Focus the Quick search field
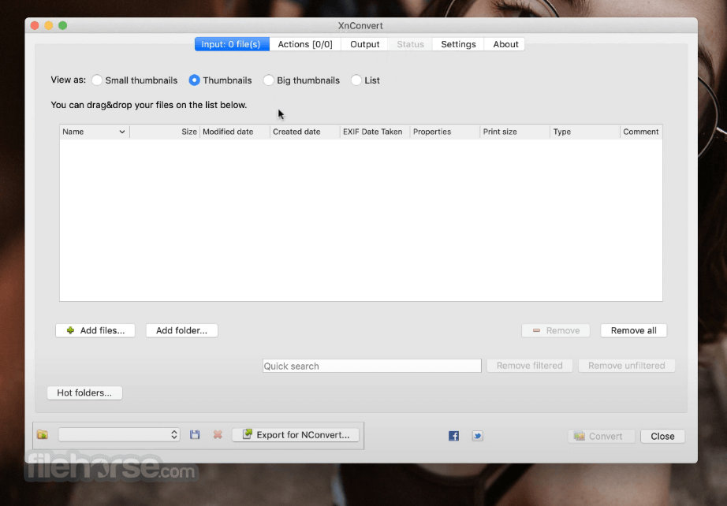727x506 pixels. [372, 366]
